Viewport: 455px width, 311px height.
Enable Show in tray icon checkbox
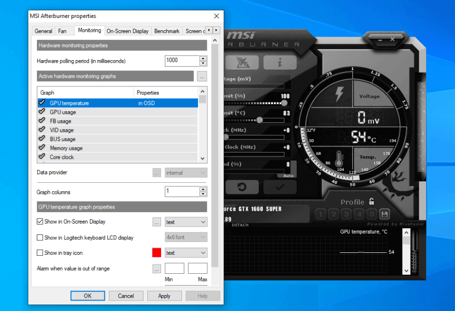(x=40, y=253)
